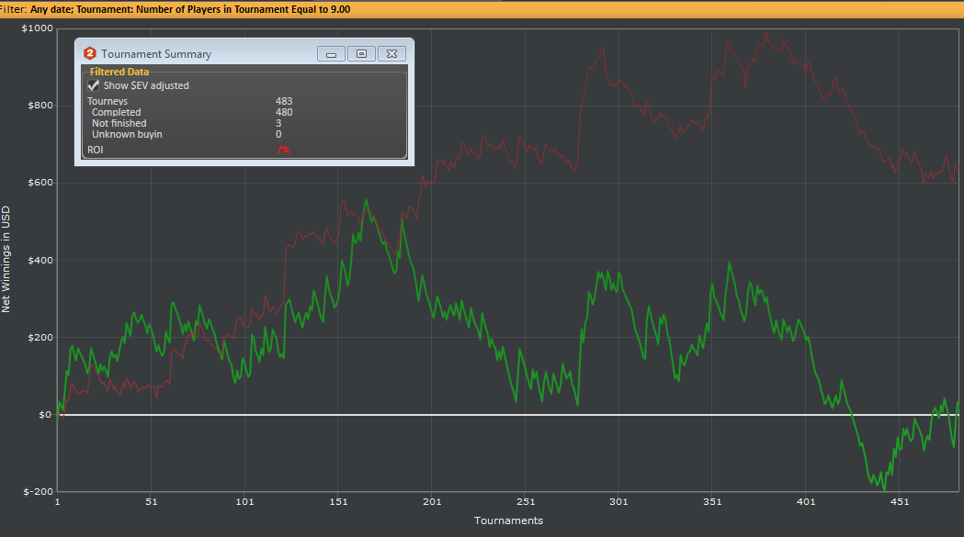Click the $800 y-axis tick label
Viewport: 964px width, 537px height.
pos(40,105)
